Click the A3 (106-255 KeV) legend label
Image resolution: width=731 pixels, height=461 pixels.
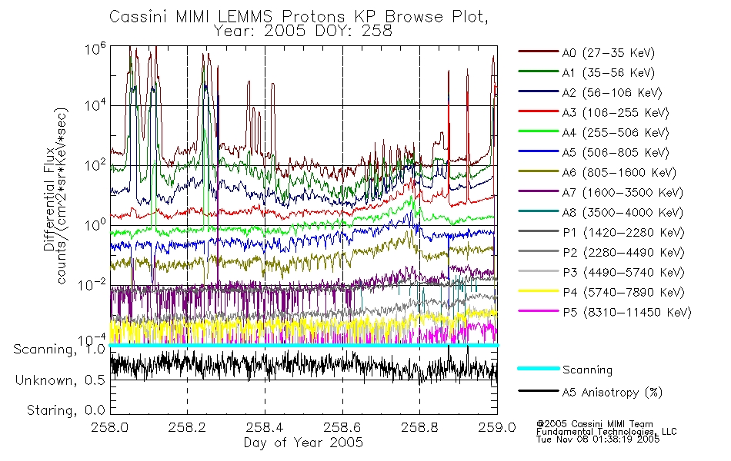pos(616,113)
